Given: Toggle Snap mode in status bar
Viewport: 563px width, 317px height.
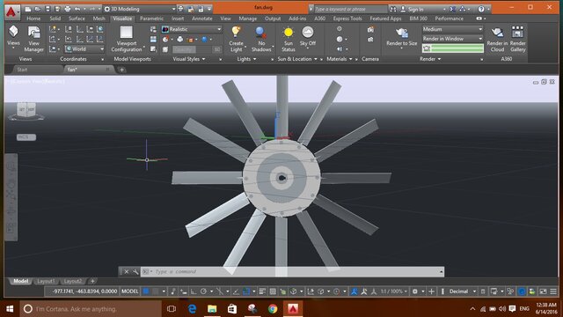Looking at the screenshot, I should [156, 291].
